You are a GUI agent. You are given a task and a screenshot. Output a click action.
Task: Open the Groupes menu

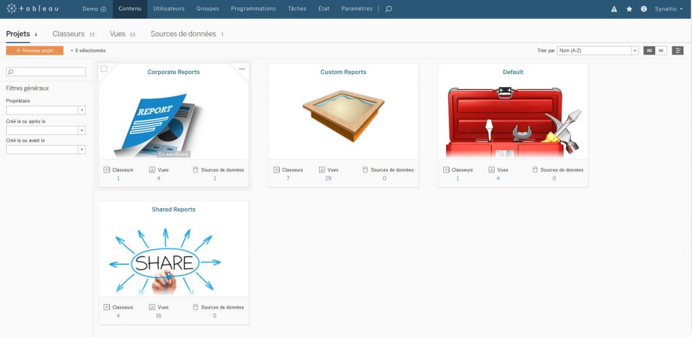point(207,9)
